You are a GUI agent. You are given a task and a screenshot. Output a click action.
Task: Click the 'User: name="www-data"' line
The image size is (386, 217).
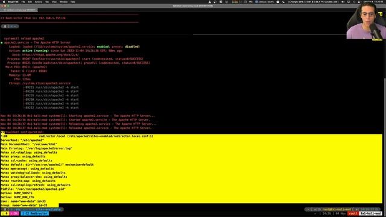[23, 201]
